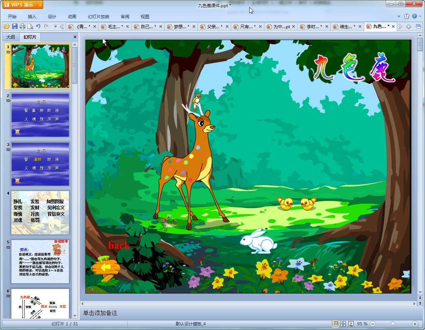Open the 设计 ribbon tab
The image size is (425, 330).
pos(52,16)
